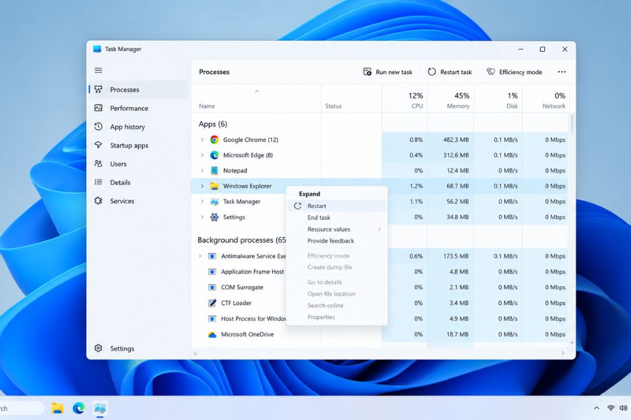Select Restart from the context menu
631x420 pixels.
(x=337, y=206)
